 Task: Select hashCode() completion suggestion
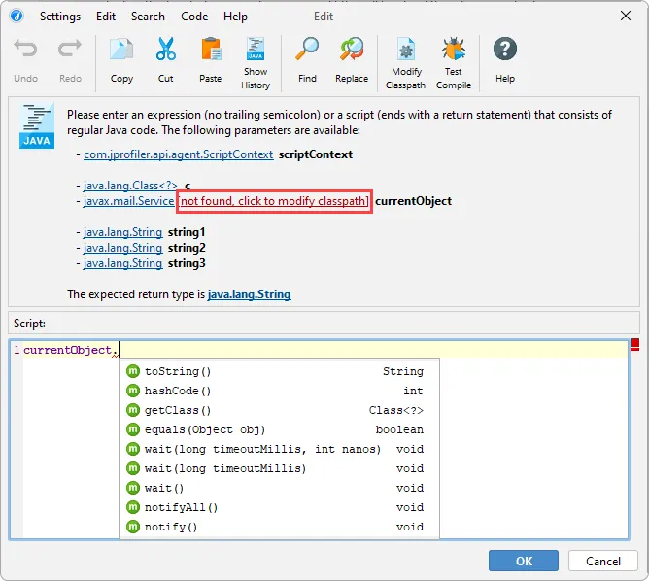click(x=280, y=391)
